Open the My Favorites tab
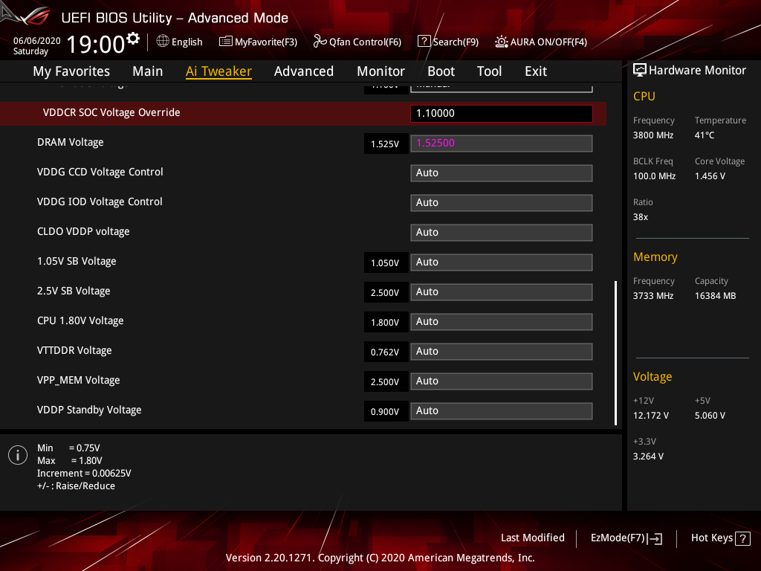This screenshot has height=571, width=761. [x=71, y=71]
